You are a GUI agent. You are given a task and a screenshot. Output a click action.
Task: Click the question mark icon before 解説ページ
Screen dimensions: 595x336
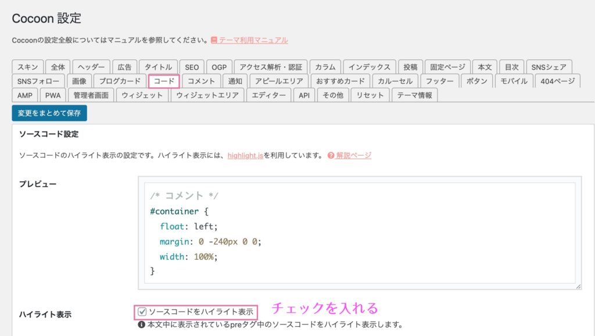pos(331,155)
